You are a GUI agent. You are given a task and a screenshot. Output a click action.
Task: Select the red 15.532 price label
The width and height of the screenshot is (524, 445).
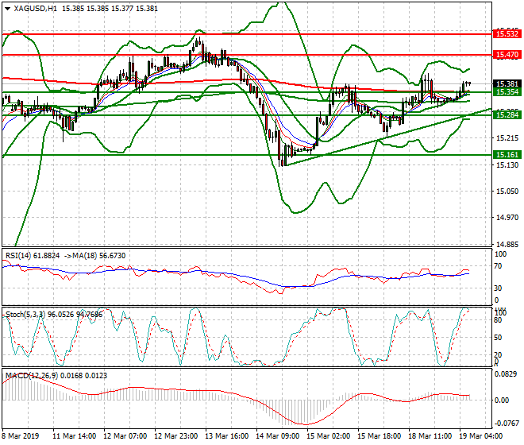click(x=507, y=34)
